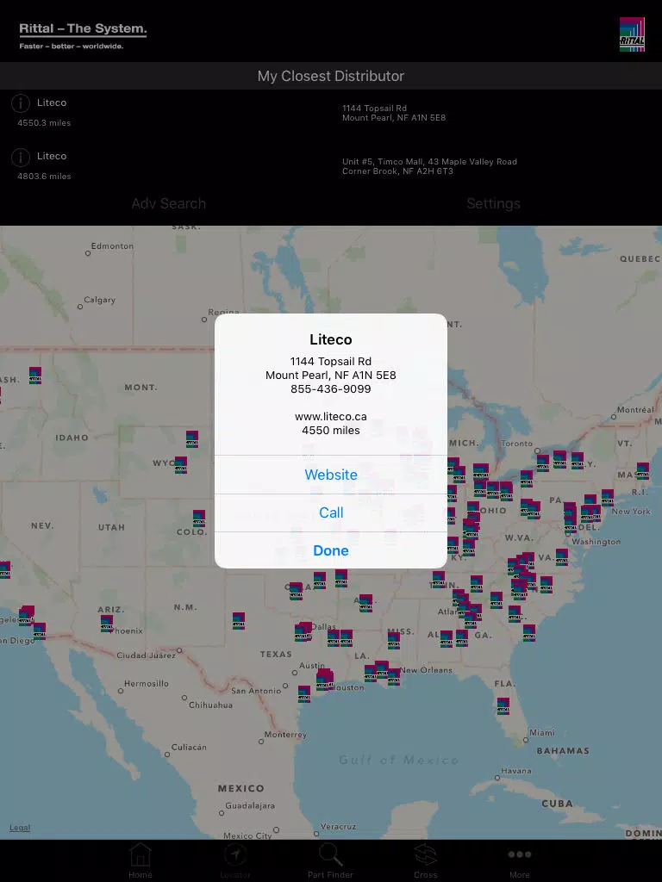Select the distributor pin in Mississippi
This screenshot has width=662, height=882.
pyautogui.click(x=394, y=641)
